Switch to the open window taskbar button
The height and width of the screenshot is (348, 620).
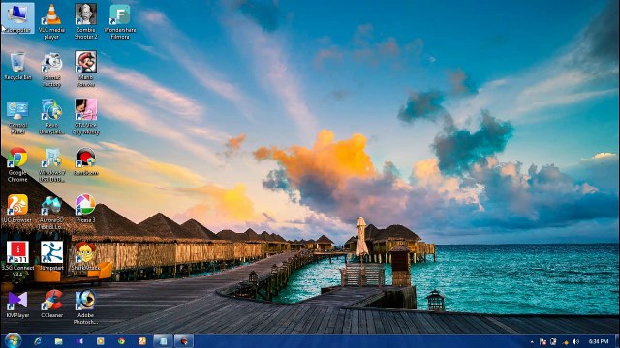pos(163,341)
